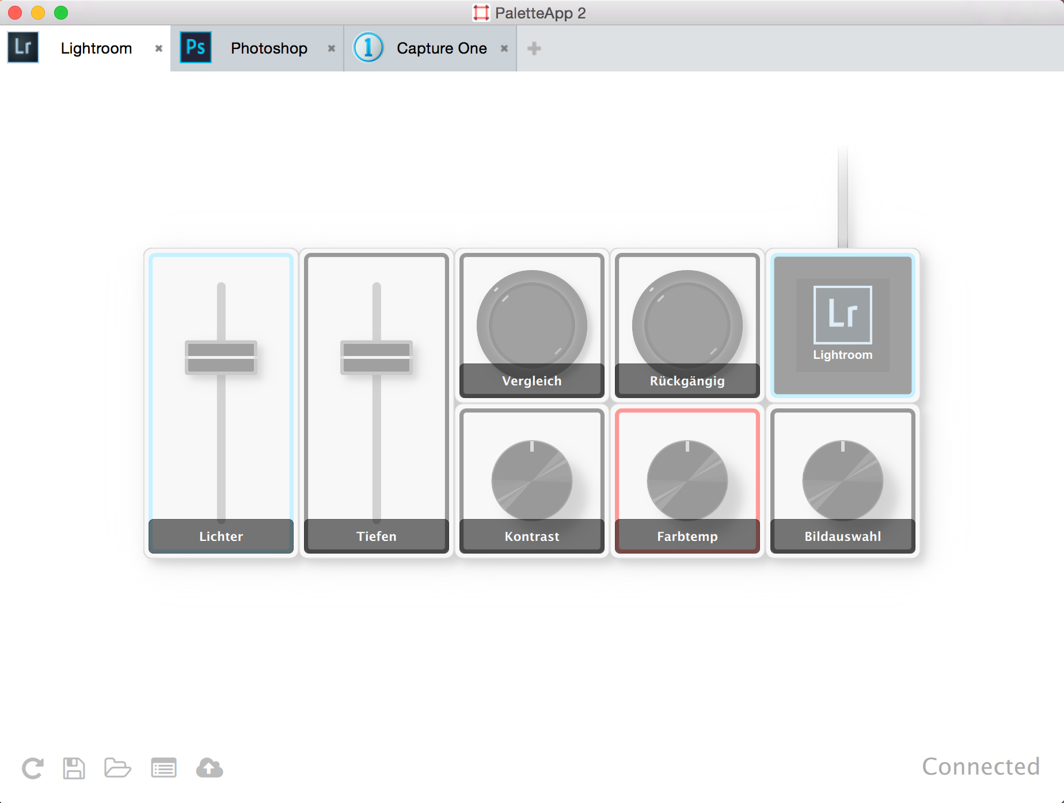Switch to the Photoshop profile tab
The width and height of the screenshot is (1064, 803).
point(257,48)
